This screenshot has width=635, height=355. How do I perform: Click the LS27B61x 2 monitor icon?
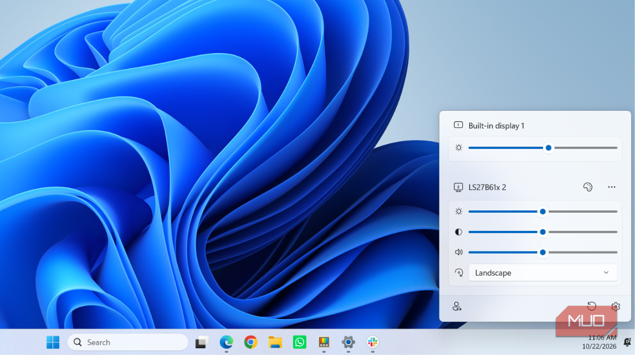click(x=458, y=187)
